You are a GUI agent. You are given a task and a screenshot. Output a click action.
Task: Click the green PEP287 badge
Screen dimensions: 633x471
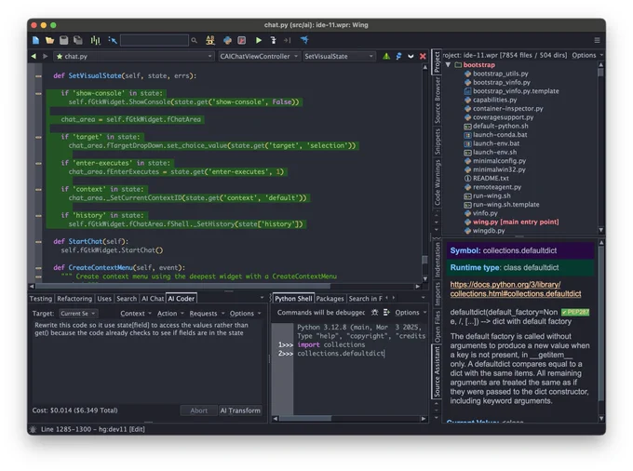point(575,312)
